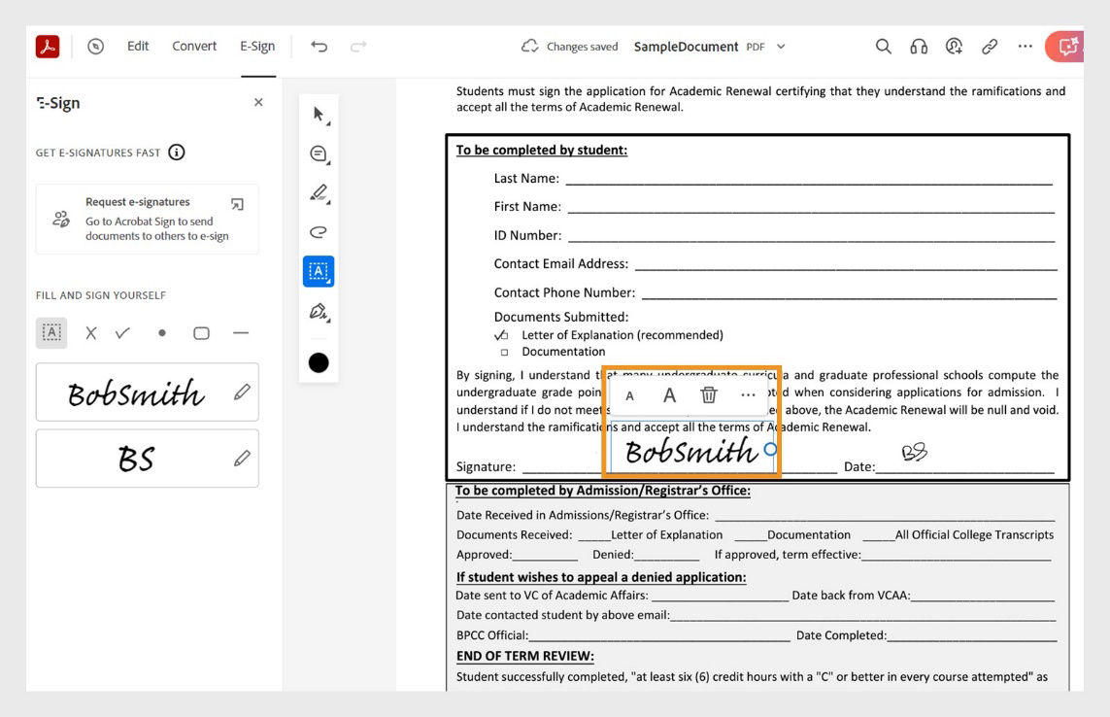Select the Sign pen tool in the toolbar
The image size is (1110, 717).
(318, 311)
